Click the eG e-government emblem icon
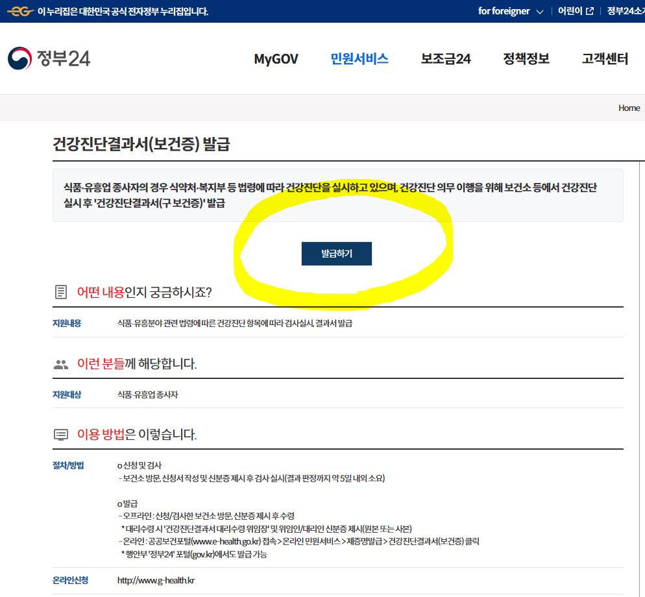Screen dimensions: 645x597 pyautogui.click(x=20, y=11)
